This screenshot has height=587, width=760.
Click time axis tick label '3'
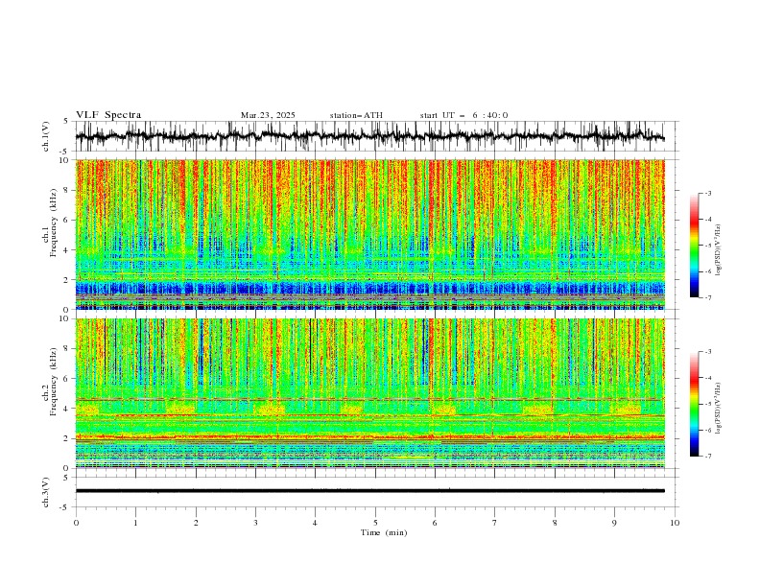pyautogui.click(x=255, y=523)
